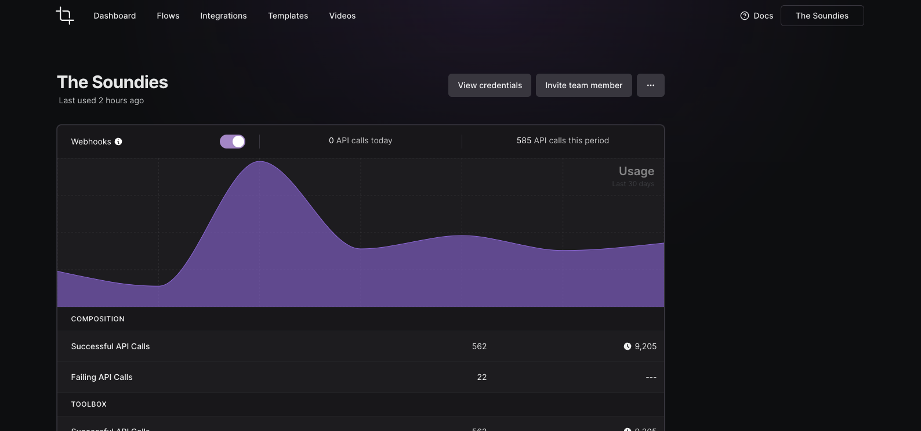Go to the Dashboard page
This screenshot has height=431, width=921.
click(x=115, y=16)
